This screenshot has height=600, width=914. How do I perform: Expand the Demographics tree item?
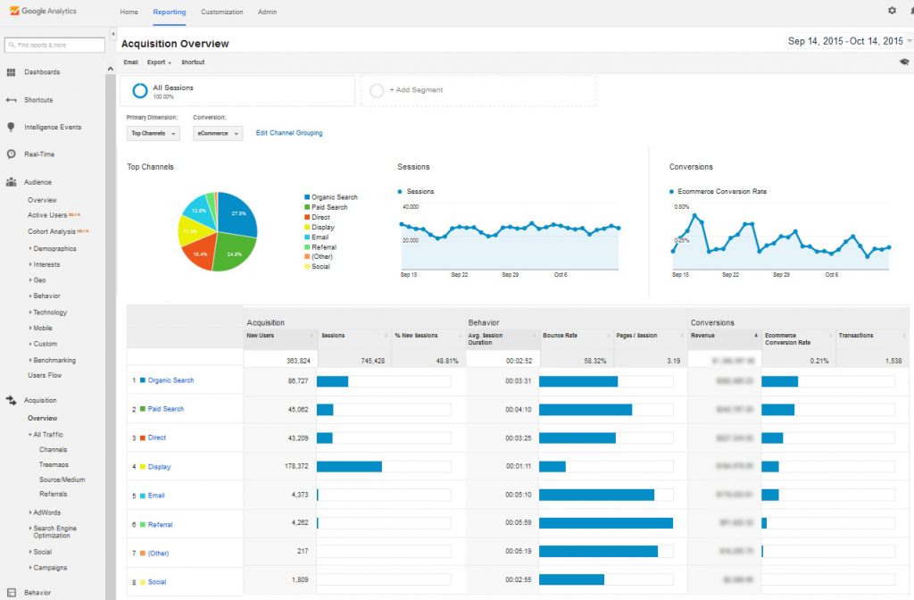coord(54,248)
